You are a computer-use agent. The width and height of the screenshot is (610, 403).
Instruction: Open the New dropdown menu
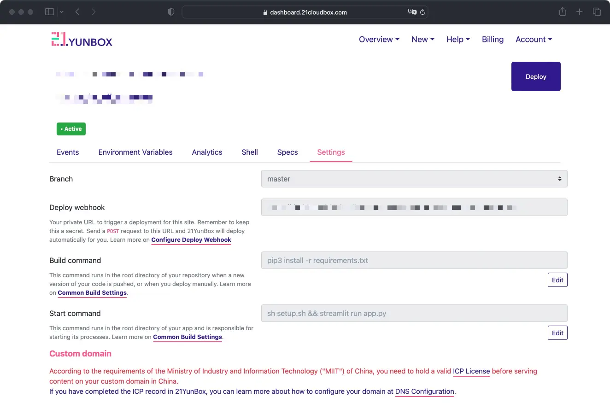tap(422, 40)
